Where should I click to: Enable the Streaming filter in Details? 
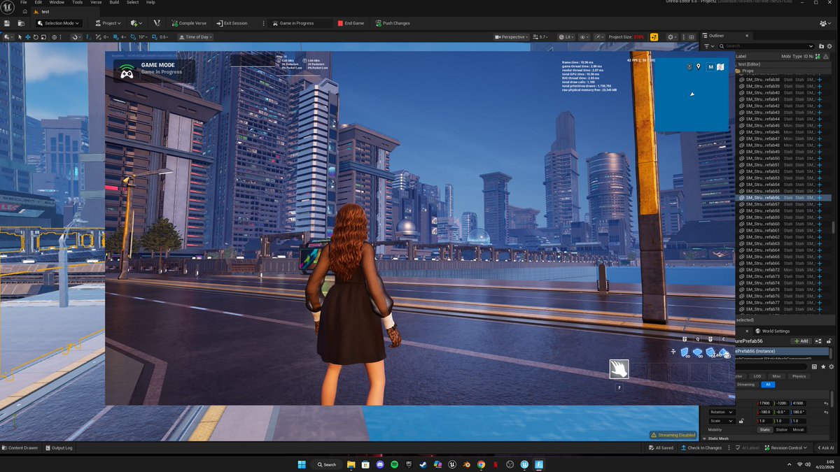746,385
